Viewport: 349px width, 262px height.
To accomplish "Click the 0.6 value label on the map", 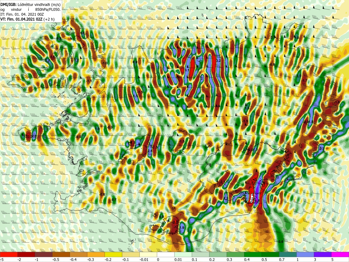I will coord(281,242).
